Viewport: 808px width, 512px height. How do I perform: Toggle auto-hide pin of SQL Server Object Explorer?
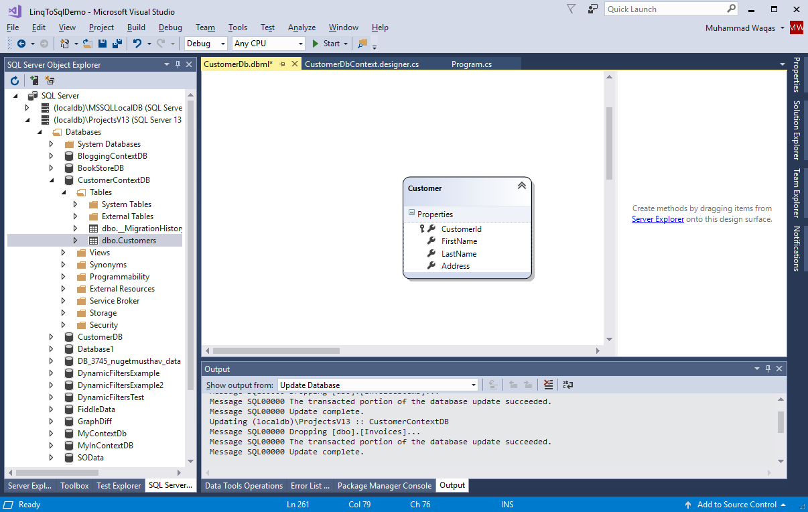click(178, 64)
